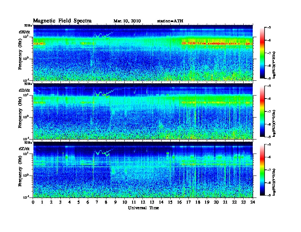Click hour label "5" on Universal Time axis
301x232 pixels.
pos(79,202)
